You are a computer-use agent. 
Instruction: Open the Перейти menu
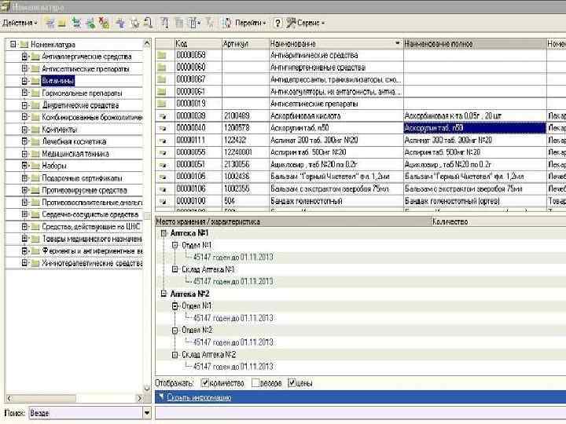click(252, 23)
